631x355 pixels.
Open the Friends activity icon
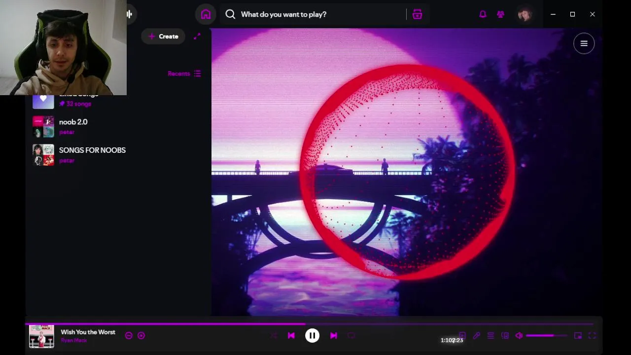pos(501,14)
